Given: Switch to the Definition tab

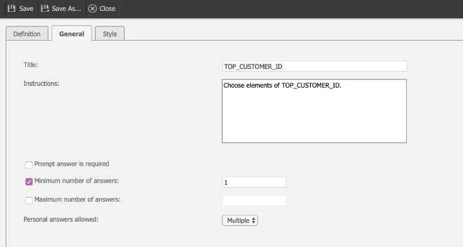Looking at the screenshot, I should pos(27,34).
